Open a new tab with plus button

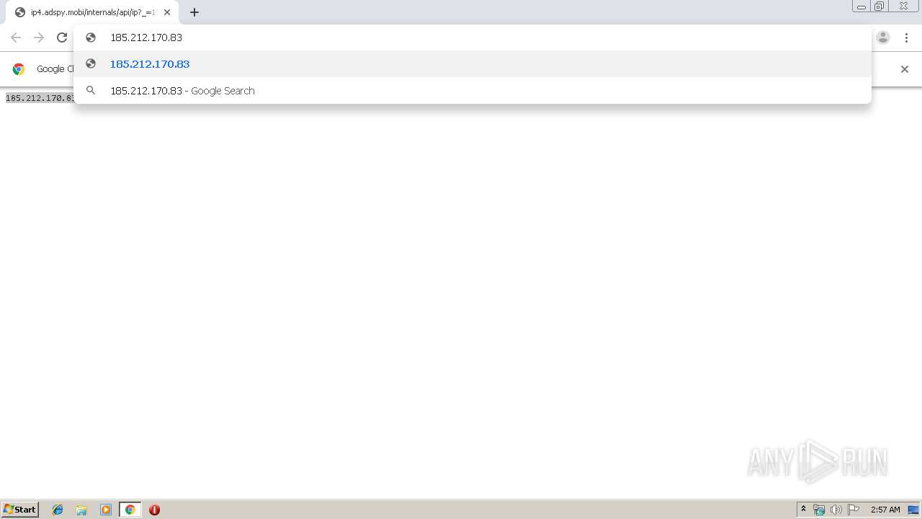(x=194, y=12)
